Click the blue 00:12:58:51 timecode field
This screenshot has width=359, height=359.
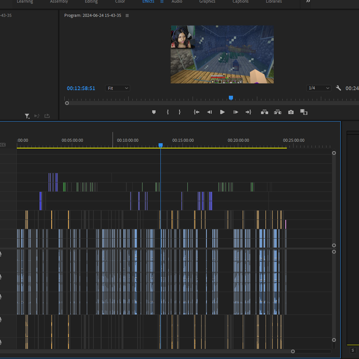[x=81, y=88]
